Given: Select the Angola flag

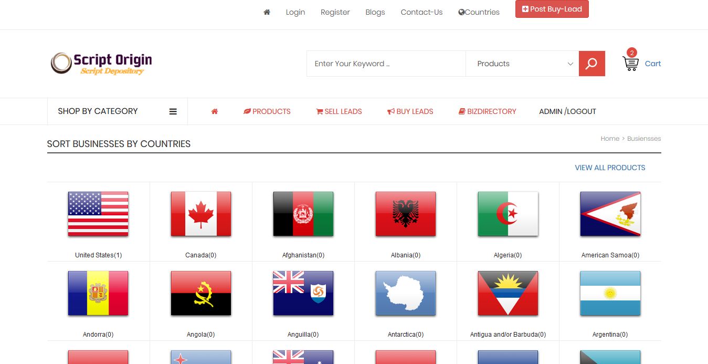Looking at the screenshot, I should (201, 293).
